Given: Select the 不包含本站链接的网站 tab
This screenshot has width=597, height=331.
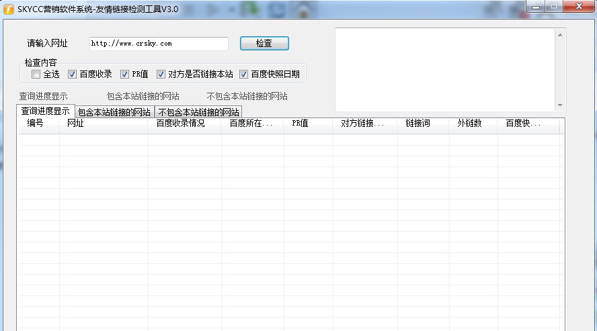Looking at the screenshot, I should point(198,112).
